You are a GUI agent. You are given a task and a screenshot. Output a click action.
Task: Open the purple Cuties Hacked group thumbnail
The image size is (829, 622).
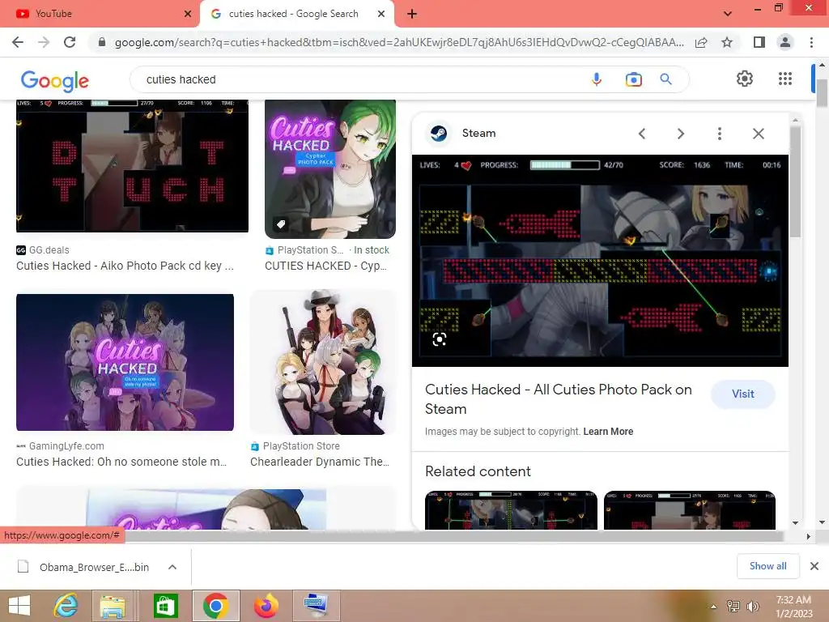tap(125, 362)
